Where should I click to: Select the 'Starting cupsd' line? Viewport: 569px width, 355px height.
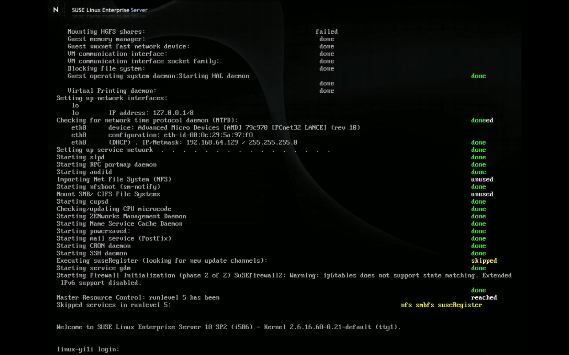(x=82, y=201)
